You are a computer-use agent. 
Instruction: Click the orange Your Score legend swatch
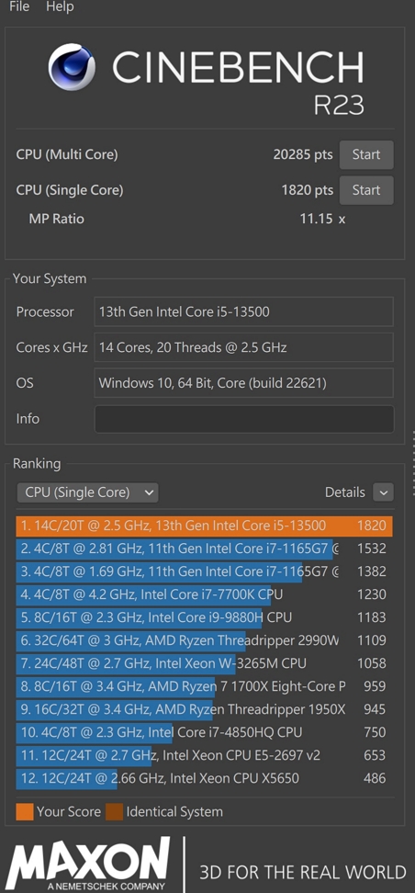click(x=25, y=811)
